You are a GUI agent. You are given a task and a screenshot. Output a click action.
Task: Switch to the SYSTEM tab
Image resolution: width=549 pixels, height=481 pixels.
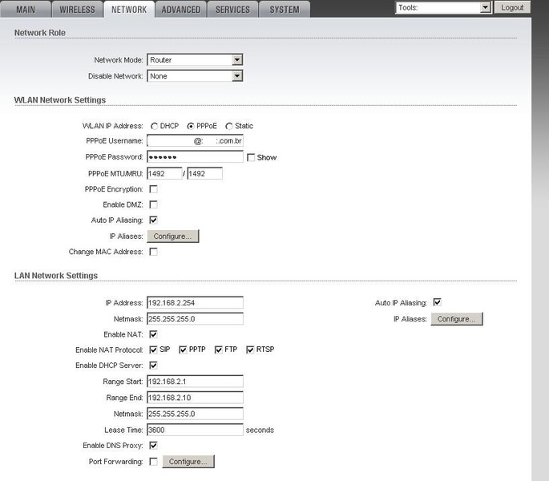pyautogui.click(x=285, y=9)
